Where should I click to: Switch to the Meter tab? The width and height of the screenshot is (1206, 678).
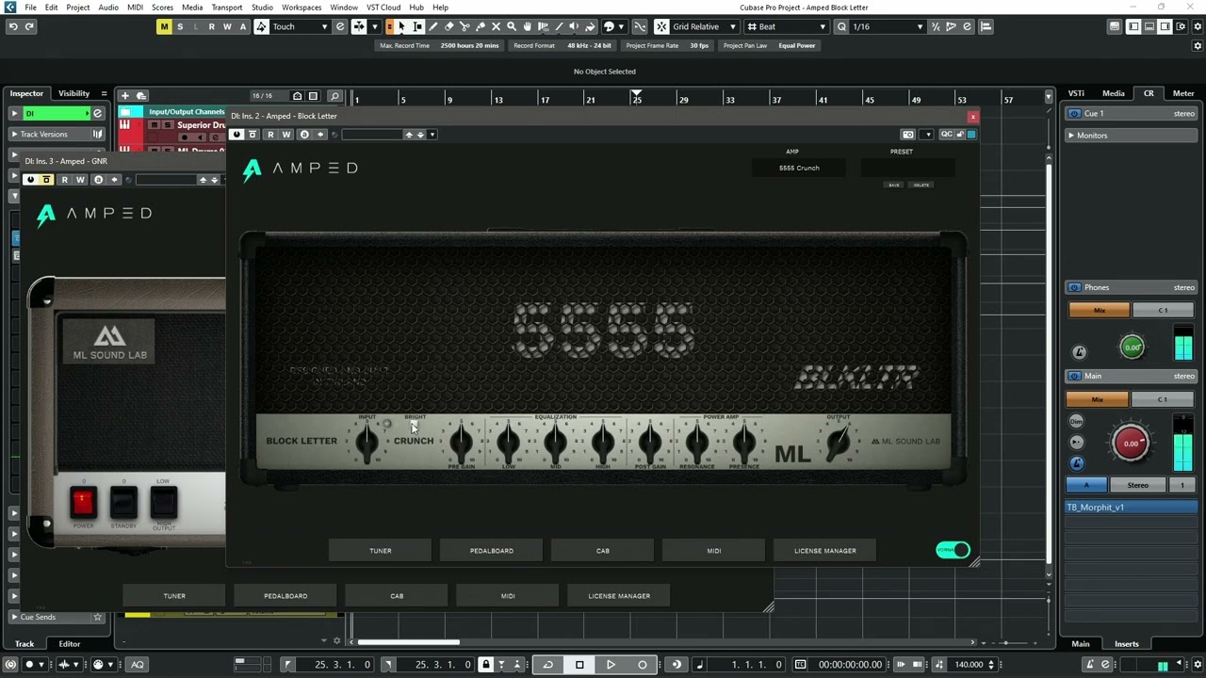click(1183, 93)
